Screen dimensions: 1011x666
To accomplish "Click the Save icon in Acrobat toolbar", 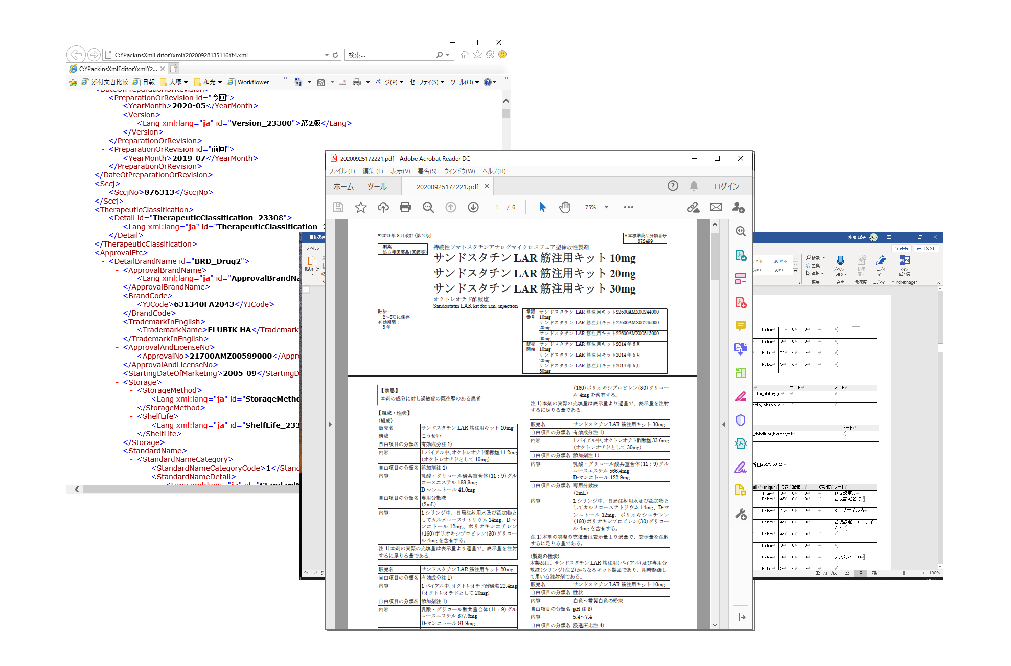I will pos(338,207).
